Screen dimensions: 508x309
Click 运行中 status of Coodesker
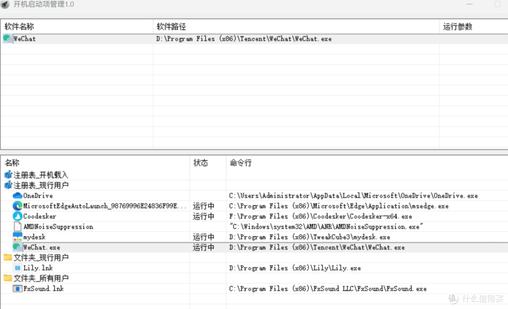pos(204,216)
